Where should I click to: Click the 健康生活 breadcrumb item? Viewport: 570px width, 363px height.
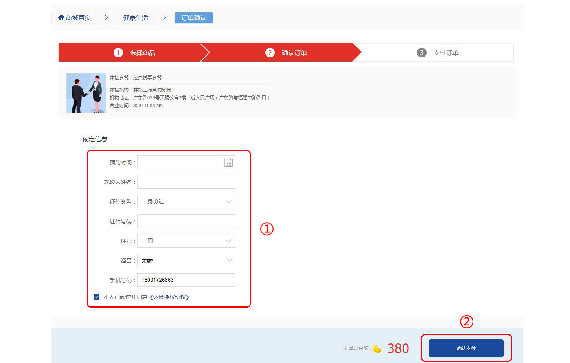[x=135, y=17]
